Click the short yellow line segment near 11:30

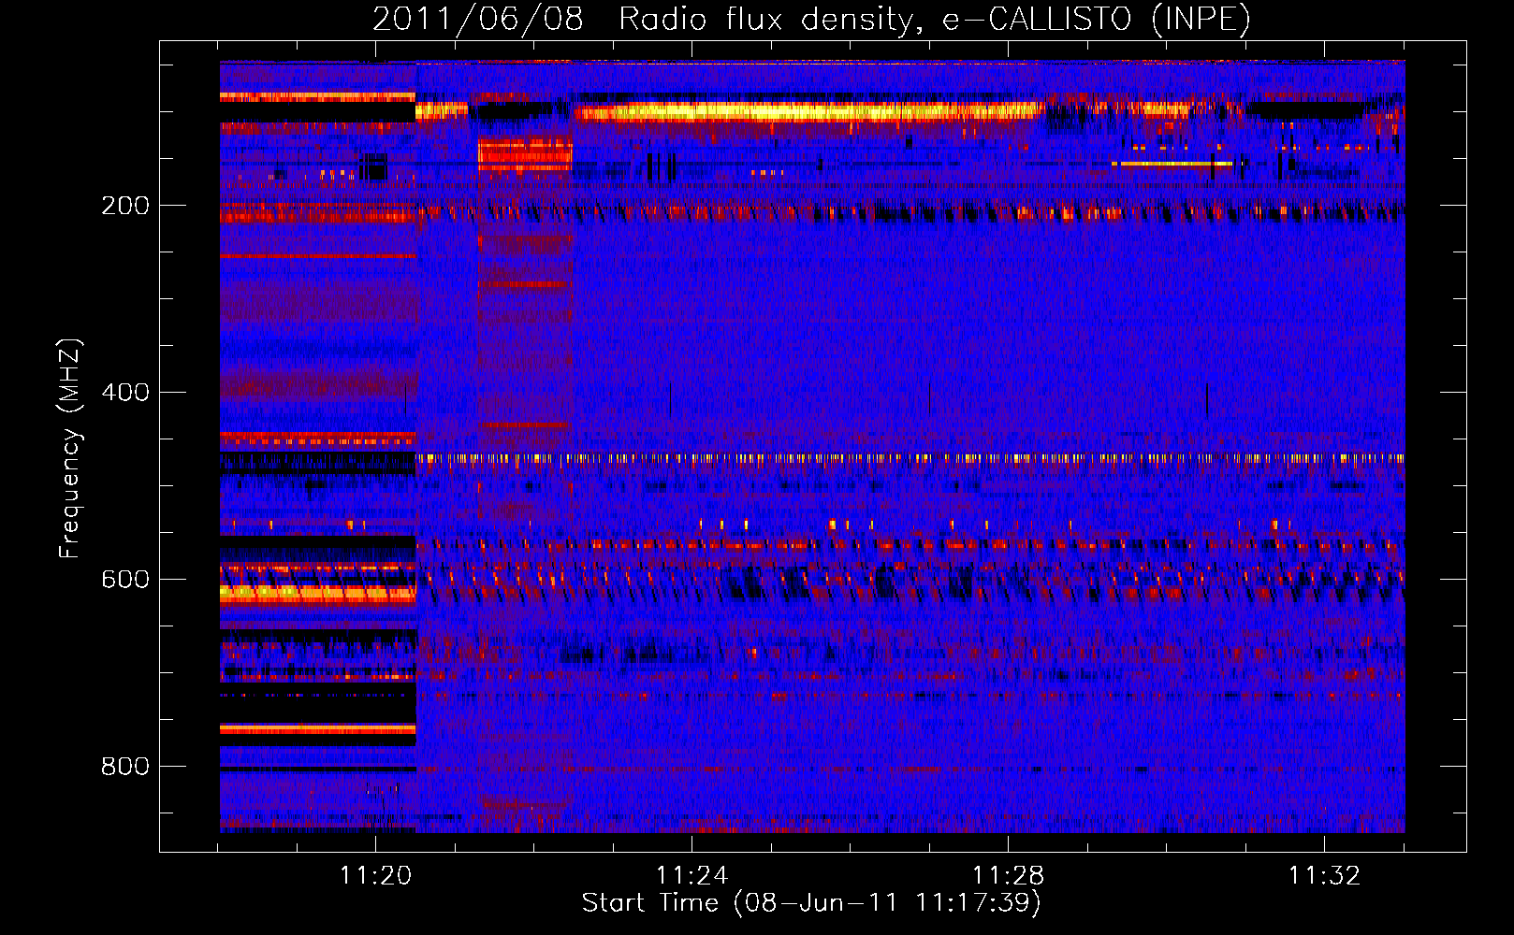[1172, 164]
